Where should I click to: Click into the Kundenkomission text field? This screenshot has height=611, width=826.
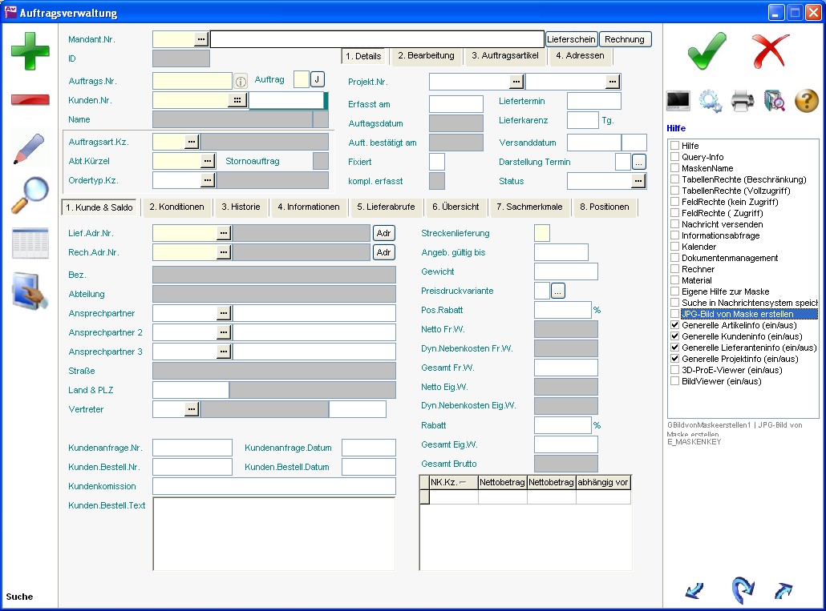273,486
